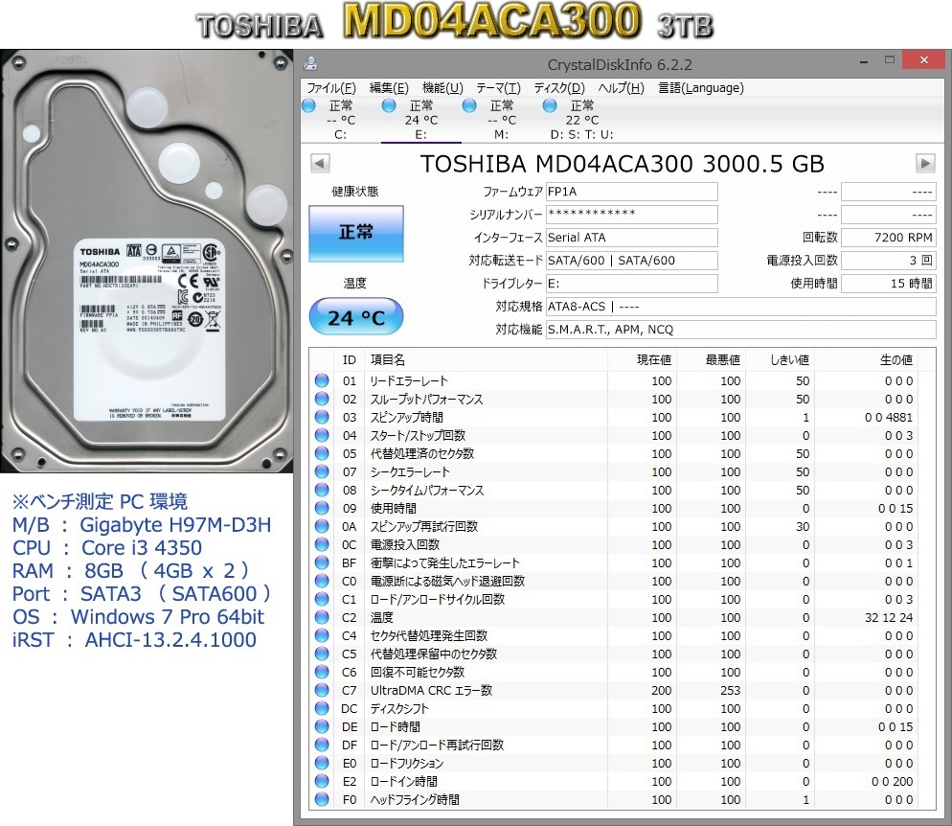The height and width of the screenshot is (826, 952).
Task: Click the ドライブレター E: field
Action: tap(631, 284)
